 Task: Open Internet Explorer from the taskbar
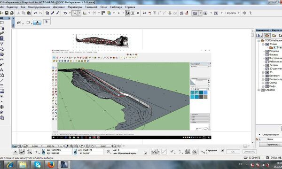[10, 165]
